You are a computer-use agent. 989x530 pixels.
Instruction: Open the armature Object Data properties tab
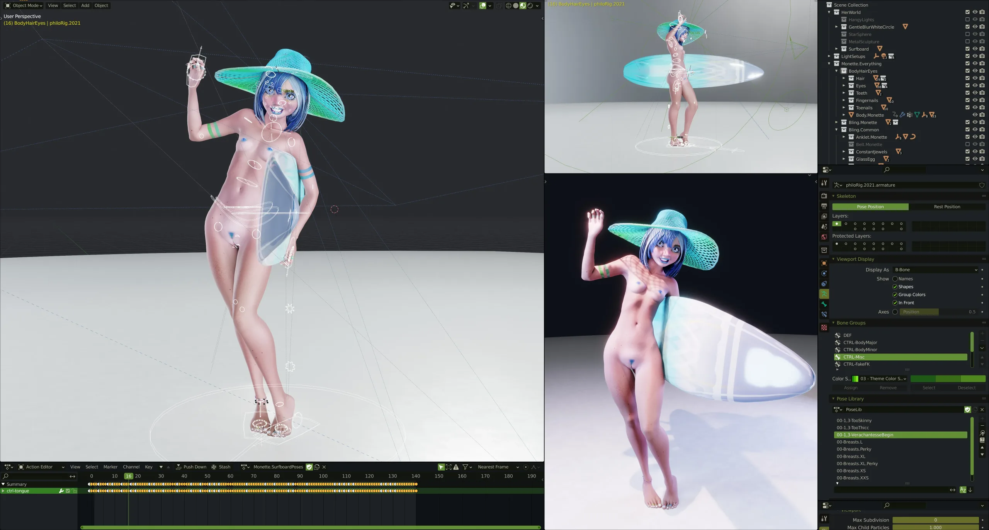point(824,294)
